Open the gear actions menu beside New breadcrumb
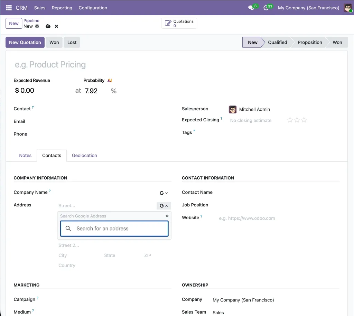Viewport: 354px width, 316px height. coord(37,26)
